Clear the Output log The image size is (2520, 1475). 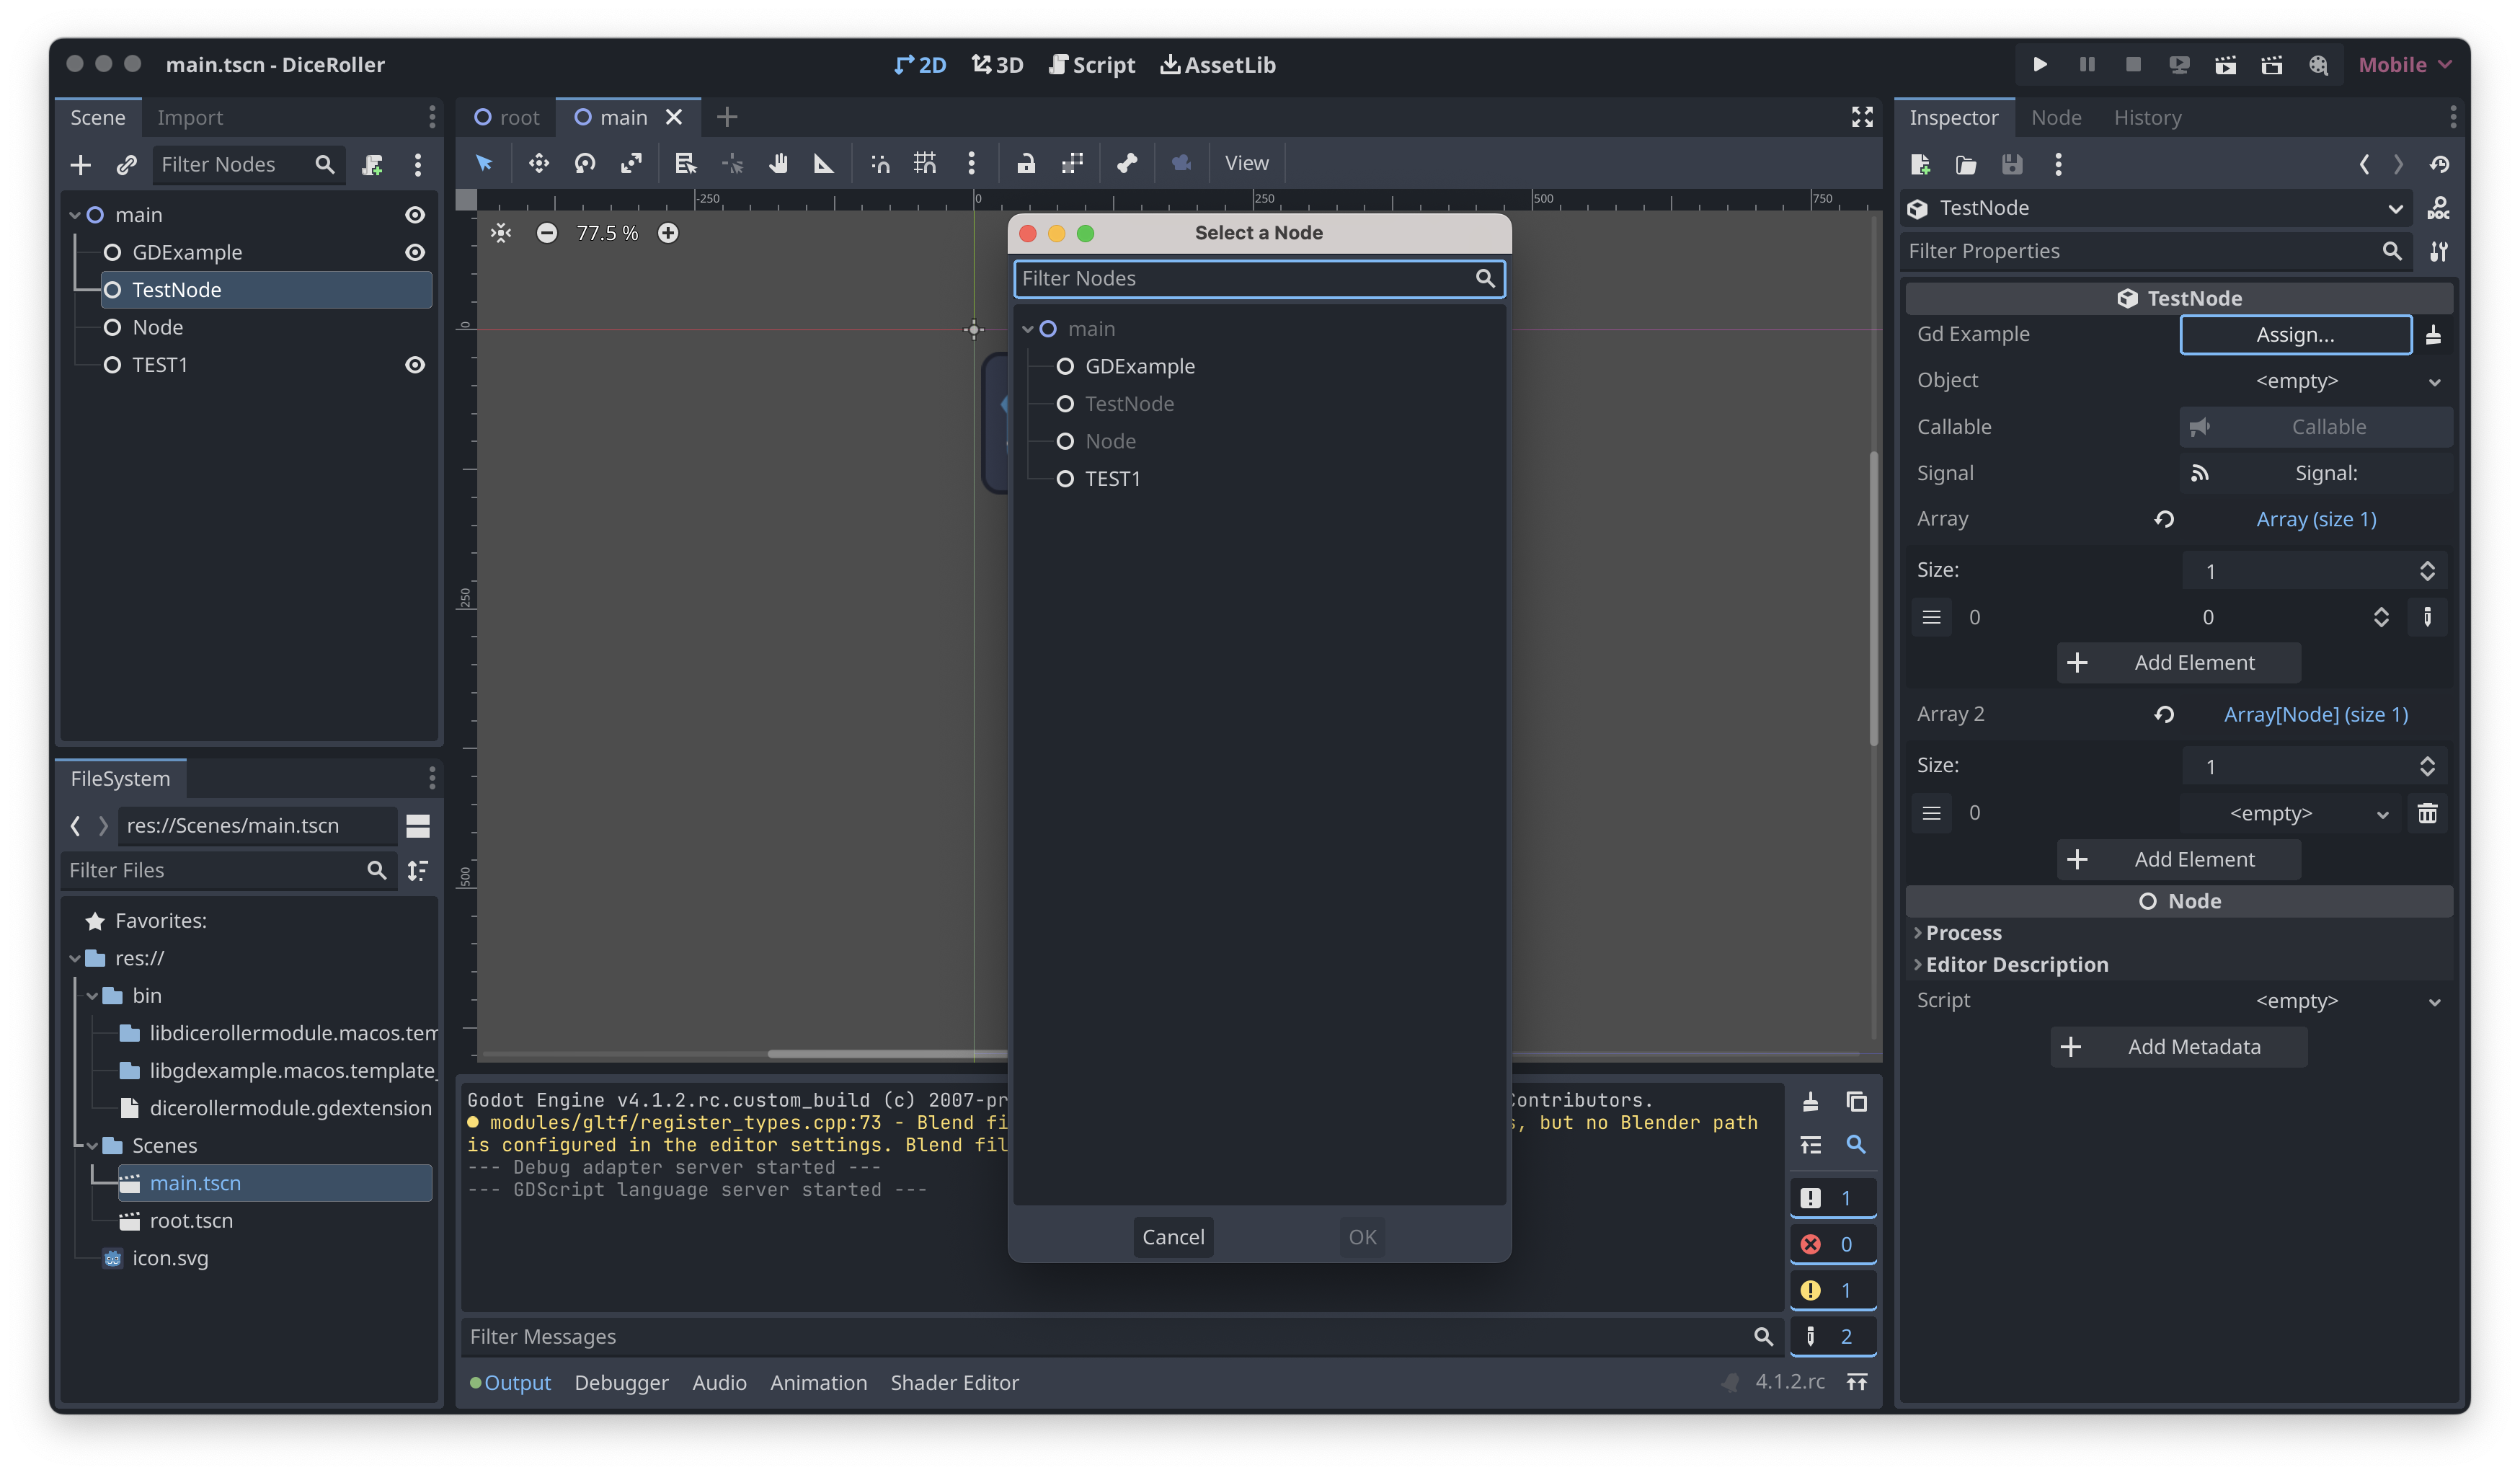[x=1810, y=1102]
